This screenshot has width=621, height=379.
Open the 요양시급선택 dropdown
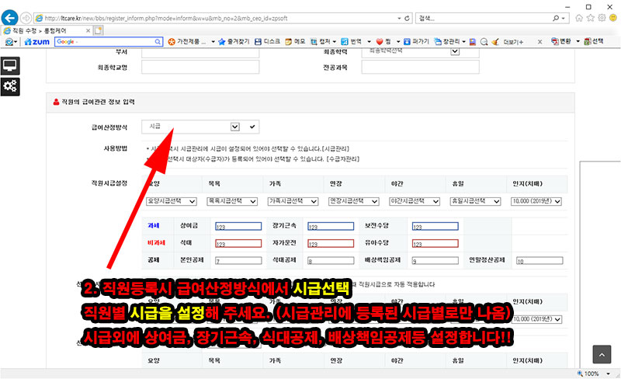tap(172, 200)
